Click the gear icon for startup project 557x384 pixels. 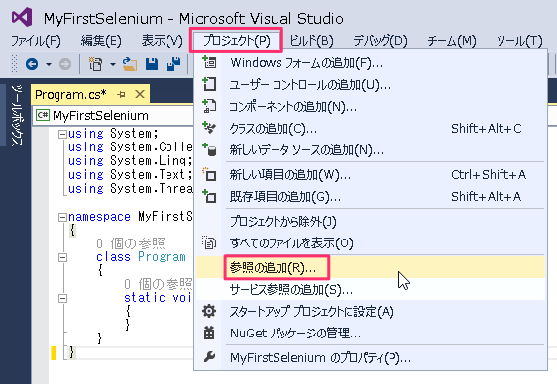coord(209,311)
